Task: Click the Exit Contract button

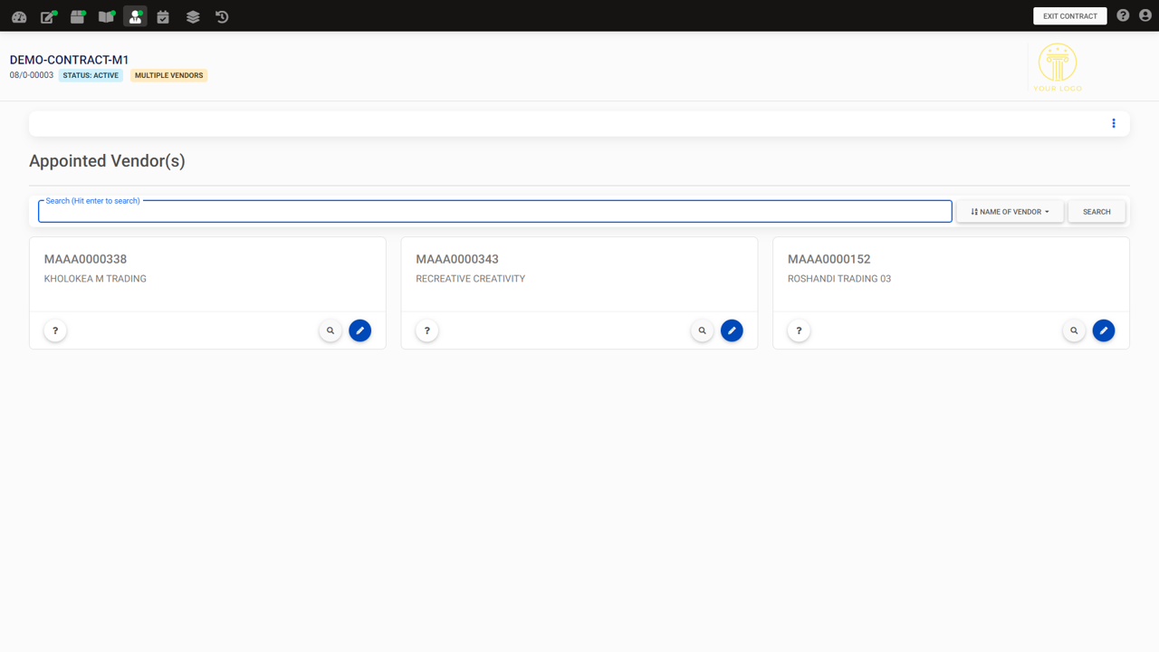Action: pyautogui.click(x=1069, y=16)
